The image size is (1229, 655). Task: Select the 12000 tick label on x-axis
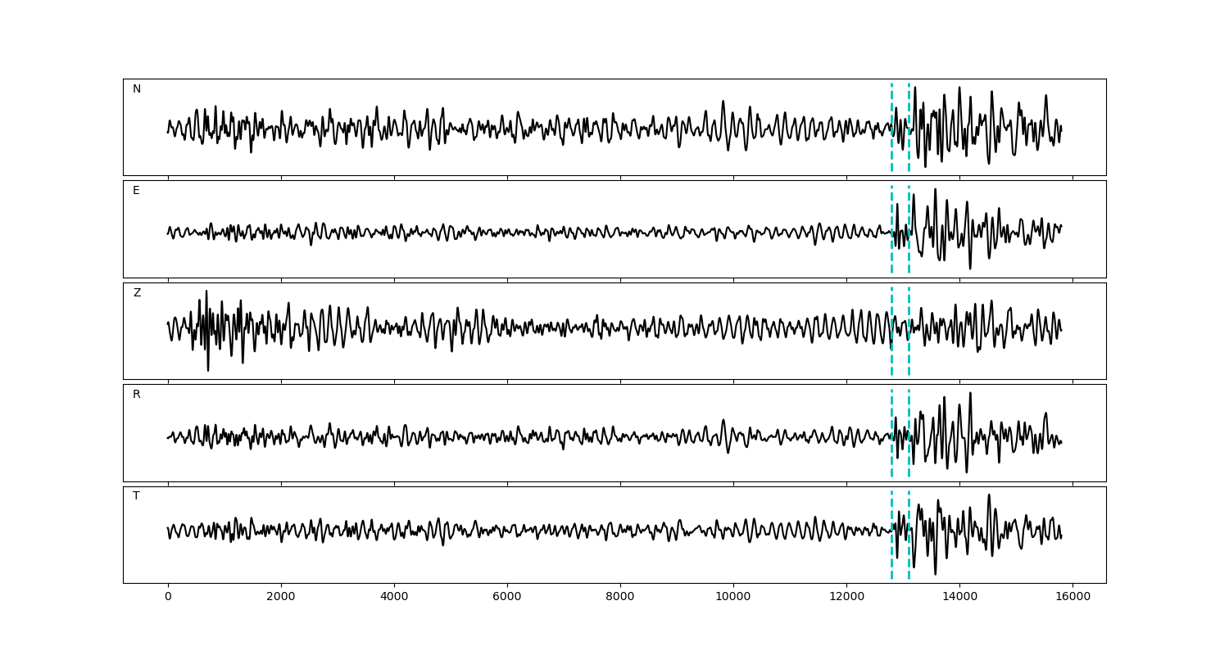click(846, 598)
